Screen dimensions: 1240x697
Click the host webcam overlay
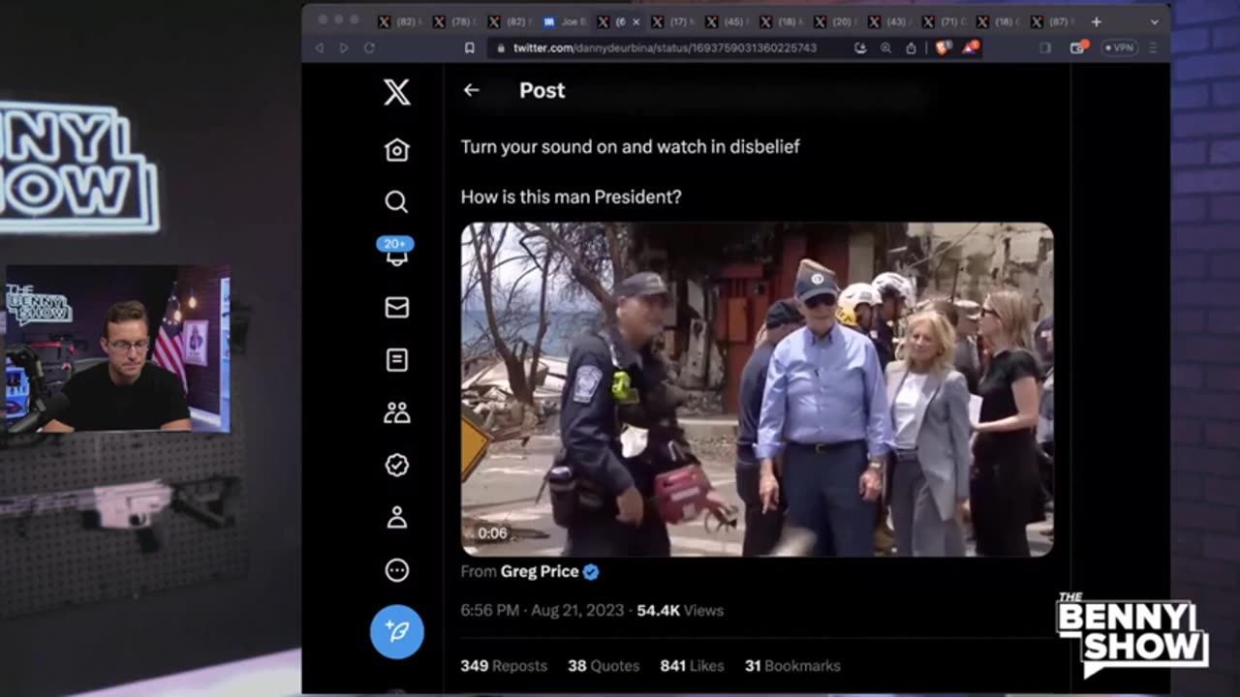coord(118,348)
